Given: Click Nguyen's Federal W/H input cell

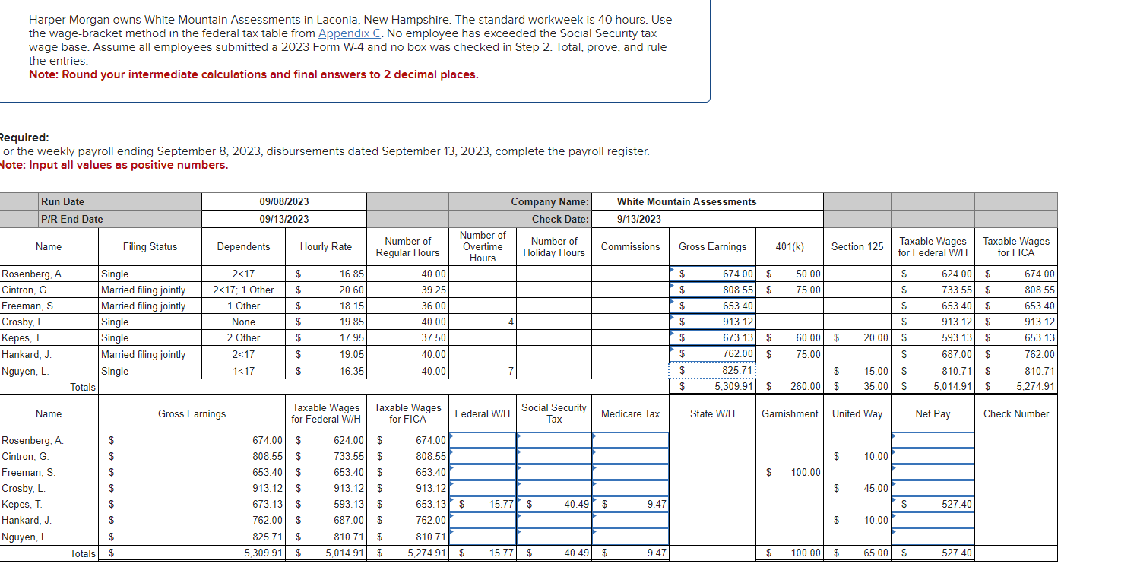Looking at the screenshot, I should 483,537.
